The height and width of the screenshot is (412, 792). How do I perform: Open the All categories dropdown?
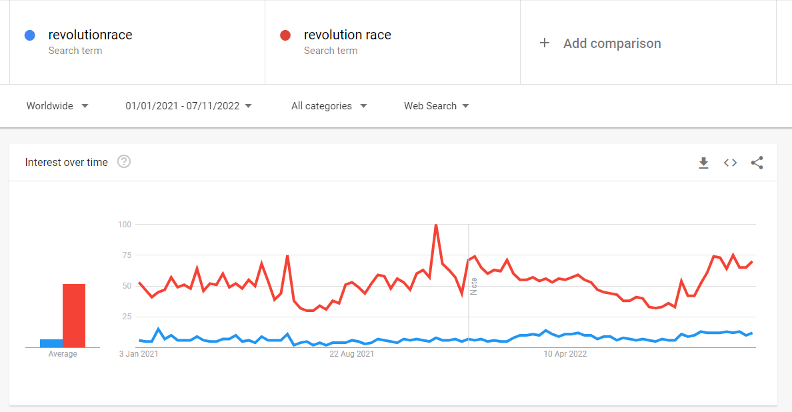[329, 106]
